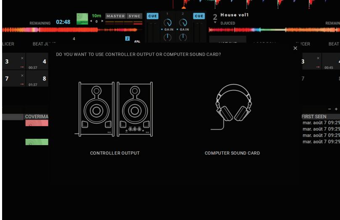Screen dimensions: 340x220
Task: Choose the COMPUTER SOUND CARD text label
Action: [x=232, y=153]
